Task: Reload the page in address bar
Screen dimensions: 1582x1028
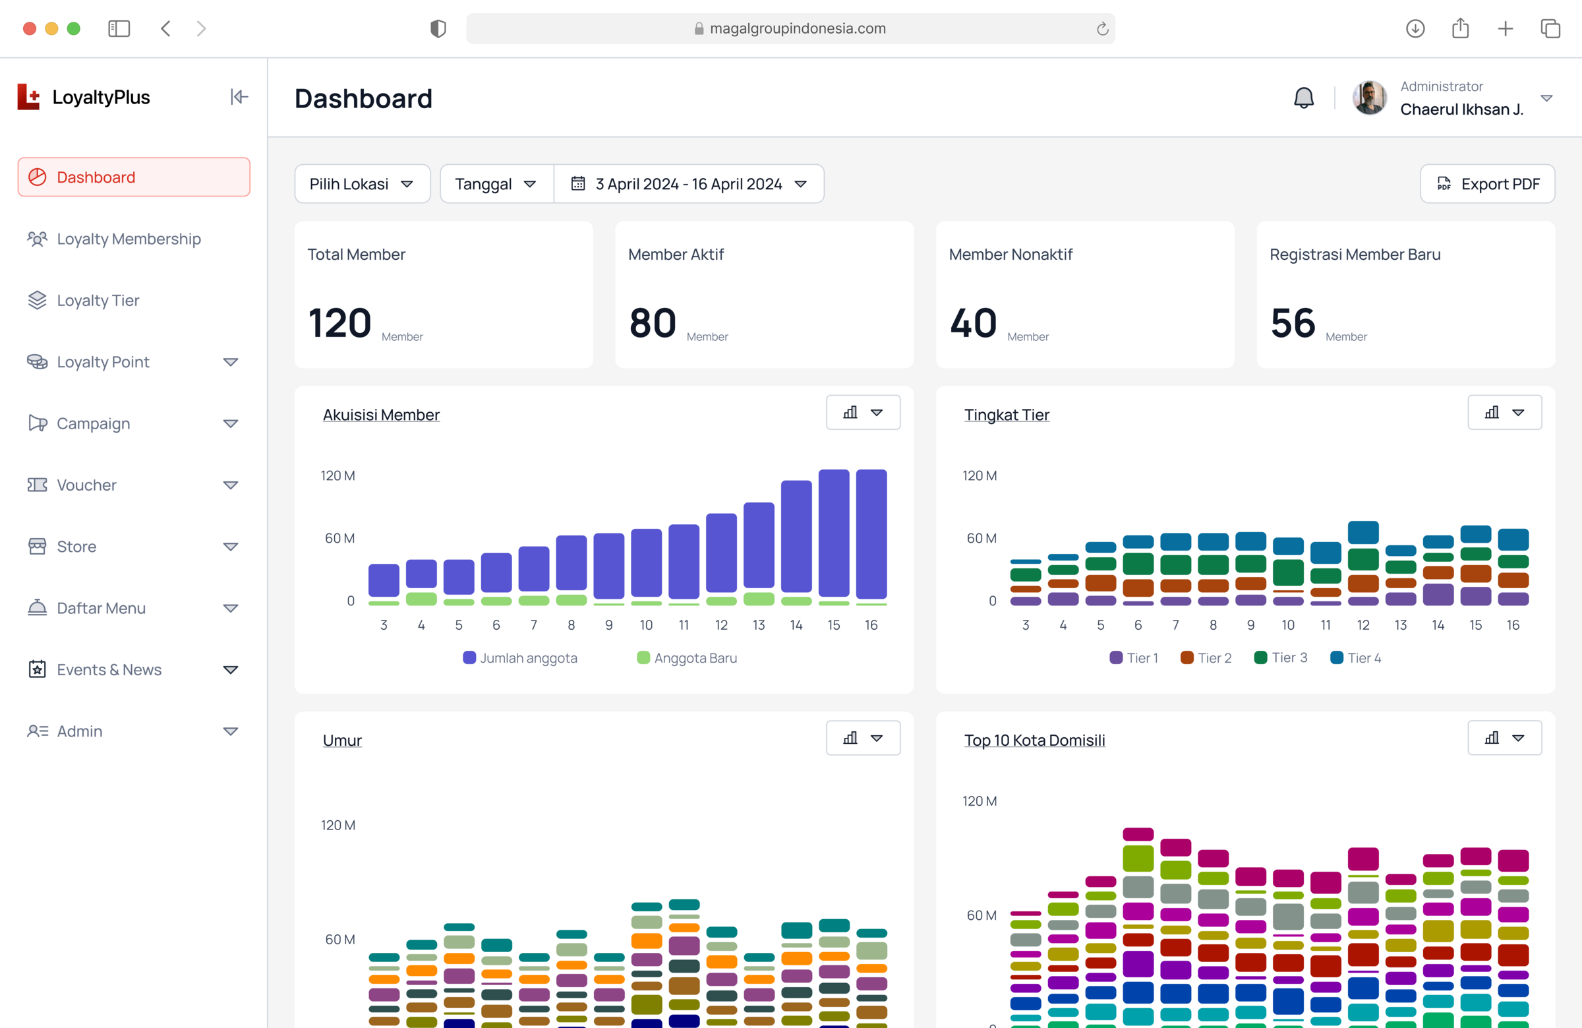Action: 1102,28
